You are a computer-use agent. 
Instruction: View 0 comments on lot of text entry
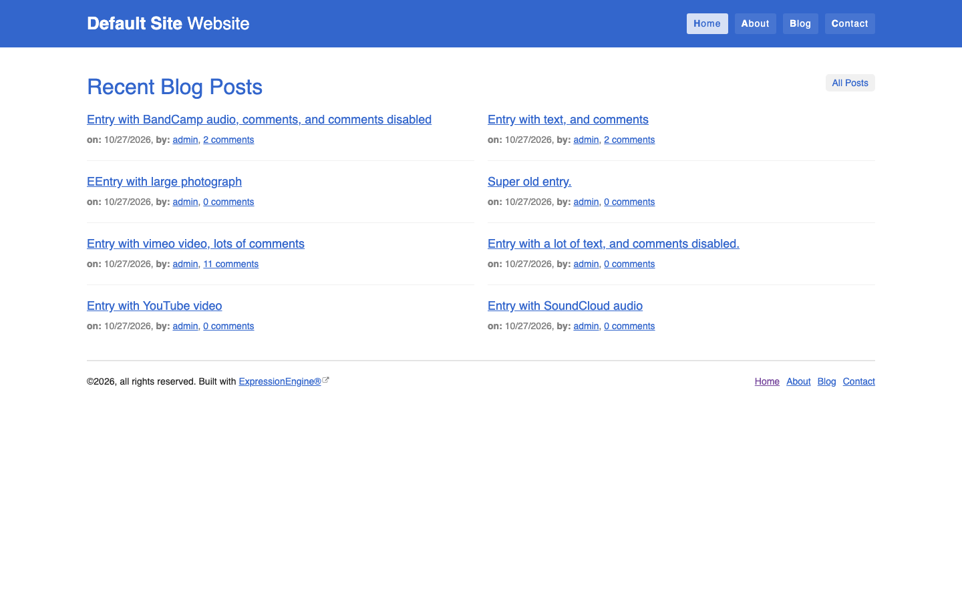pos(629,264)
